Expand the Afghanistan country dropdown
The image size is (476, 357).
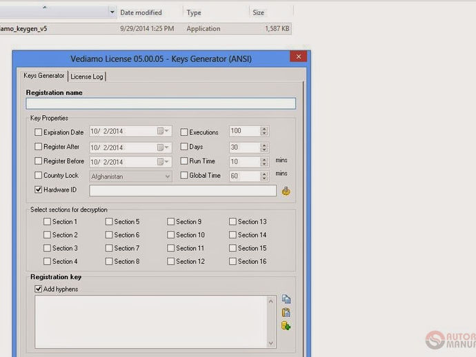click(167, 176)
